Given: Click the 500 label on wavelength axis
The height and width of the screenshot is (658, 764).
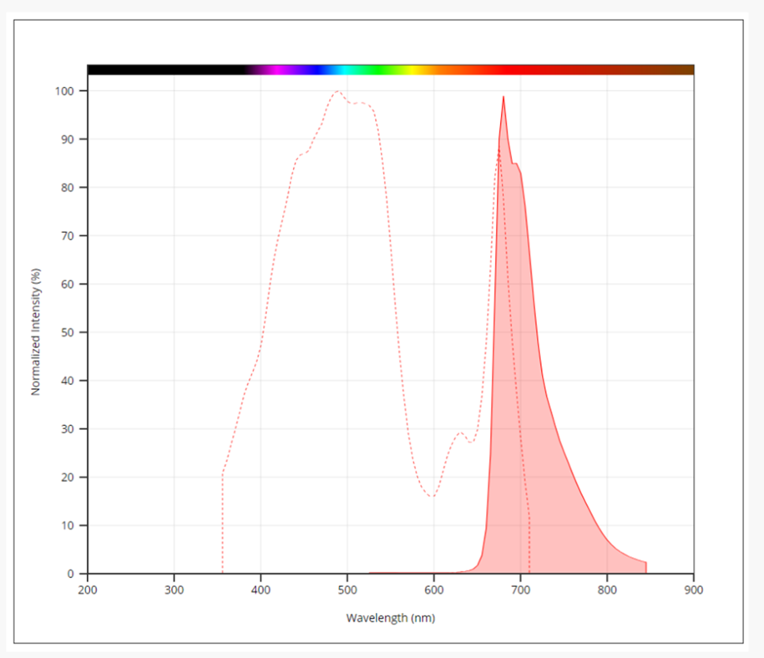Looking at the screenshot, I should [x=347, y=590].
